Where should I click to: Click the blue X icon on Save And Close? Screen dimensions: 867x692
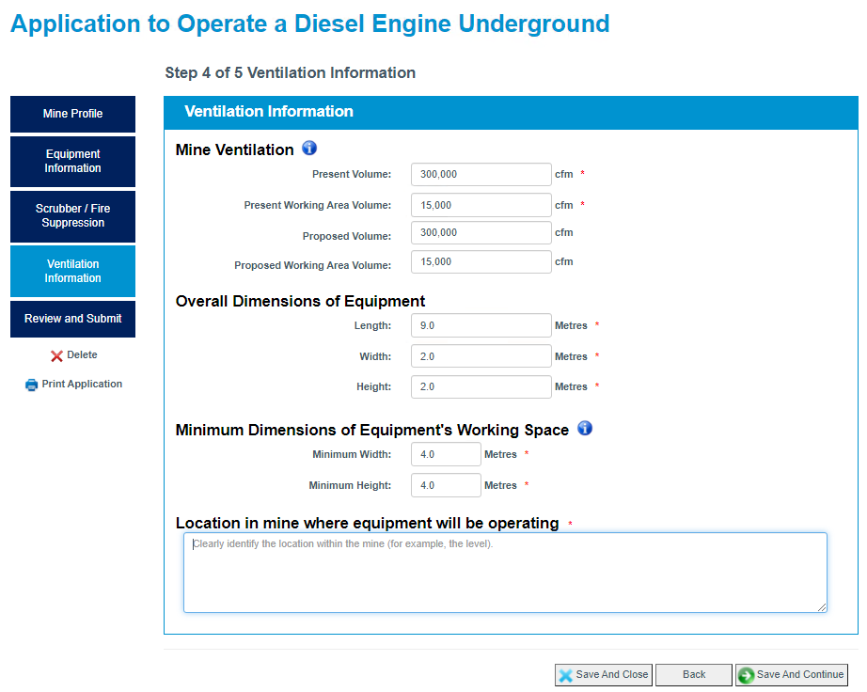coord(565,674)
